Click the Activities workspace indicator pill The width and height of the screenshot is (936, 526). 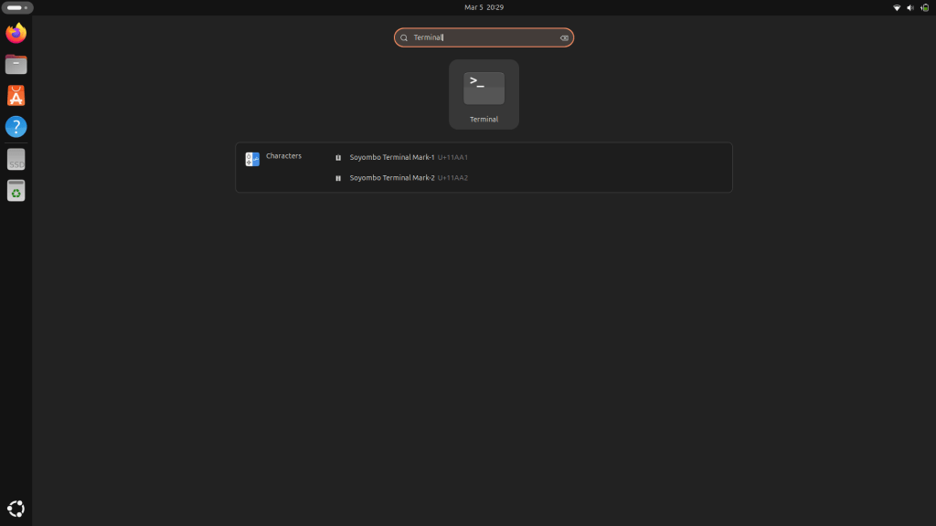coord(17,7)
